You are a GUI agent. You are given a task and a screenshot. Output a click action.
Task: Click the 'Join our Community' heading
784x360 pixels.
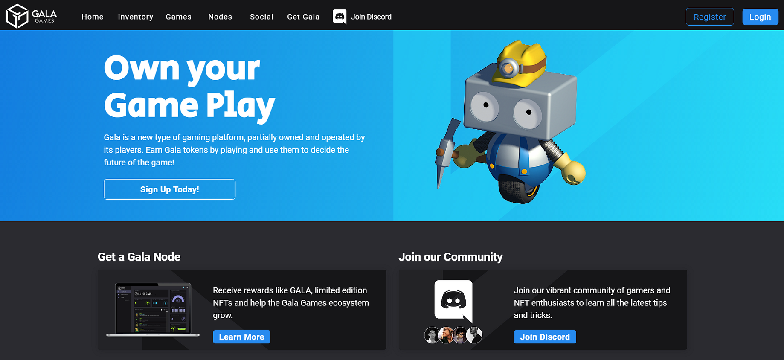click(450, 257)
